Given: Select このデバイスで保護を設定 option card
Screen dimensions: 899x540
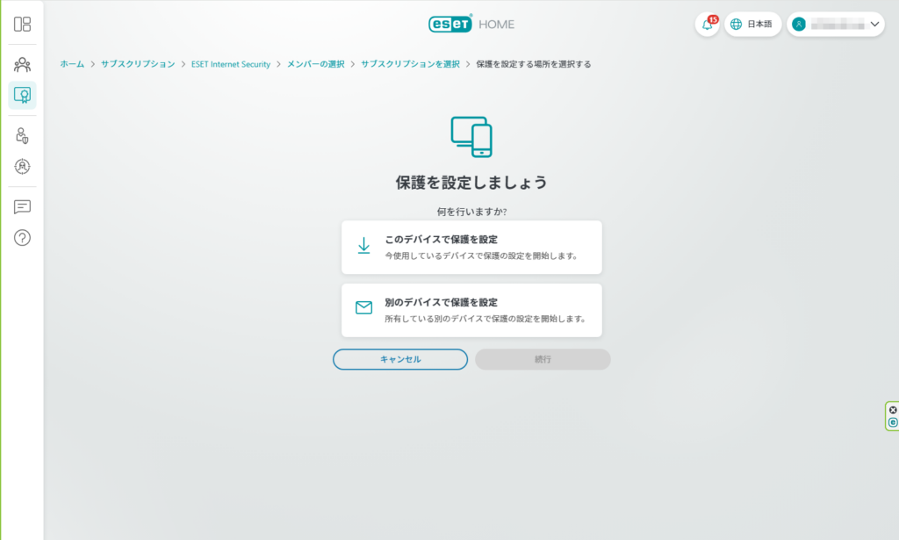Looking at the screenshot, I should (471, 247).
